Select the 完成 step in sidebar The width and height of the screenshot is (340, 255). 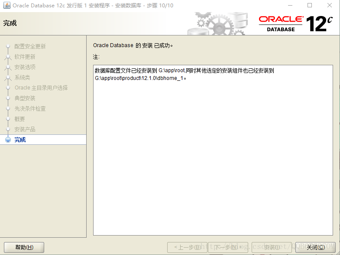(x=20, y=140)
